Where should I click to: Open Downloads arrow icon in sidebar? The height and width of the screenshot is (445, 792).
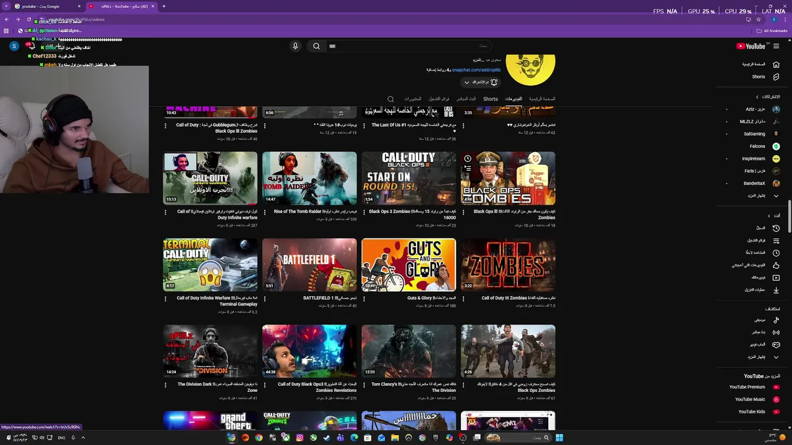776,290
